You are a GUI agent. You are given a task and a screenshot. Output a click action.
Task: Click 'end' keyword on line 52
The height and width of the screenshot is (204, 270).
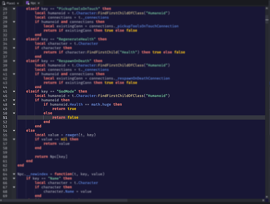pos(47,122)
